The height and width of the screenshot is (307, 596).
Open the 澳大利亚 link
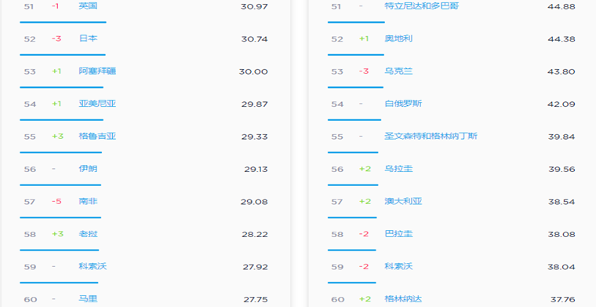pyautogui.click(x=403, y=201)
